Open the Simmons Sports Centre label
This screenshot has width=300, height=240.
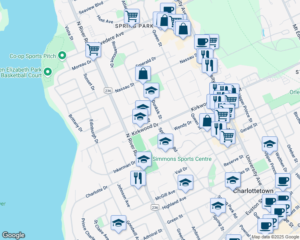coord(182,159)
